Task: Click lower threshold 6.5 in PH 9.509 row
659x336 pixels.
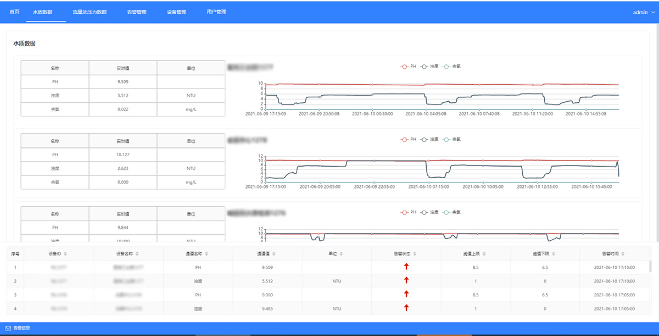Action: [545, 267]
